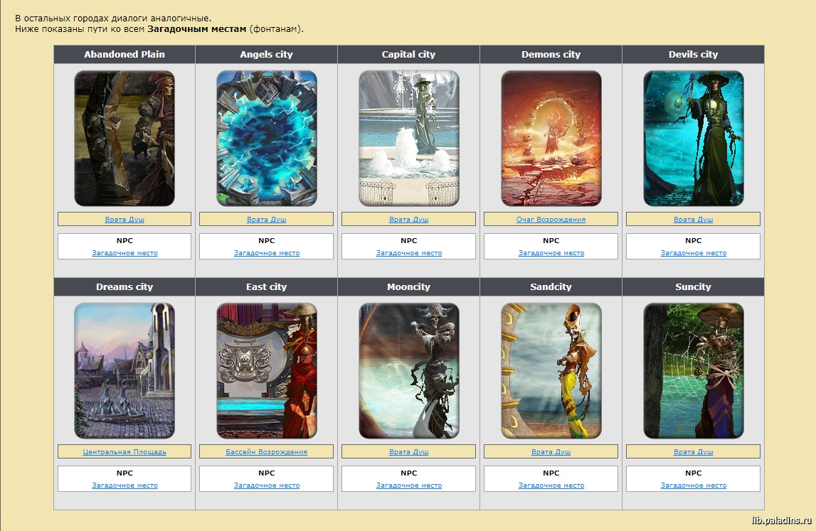Click Бассейн Возрождения link under East city
The width and height of the screenshot is (816, 531).
267,452
